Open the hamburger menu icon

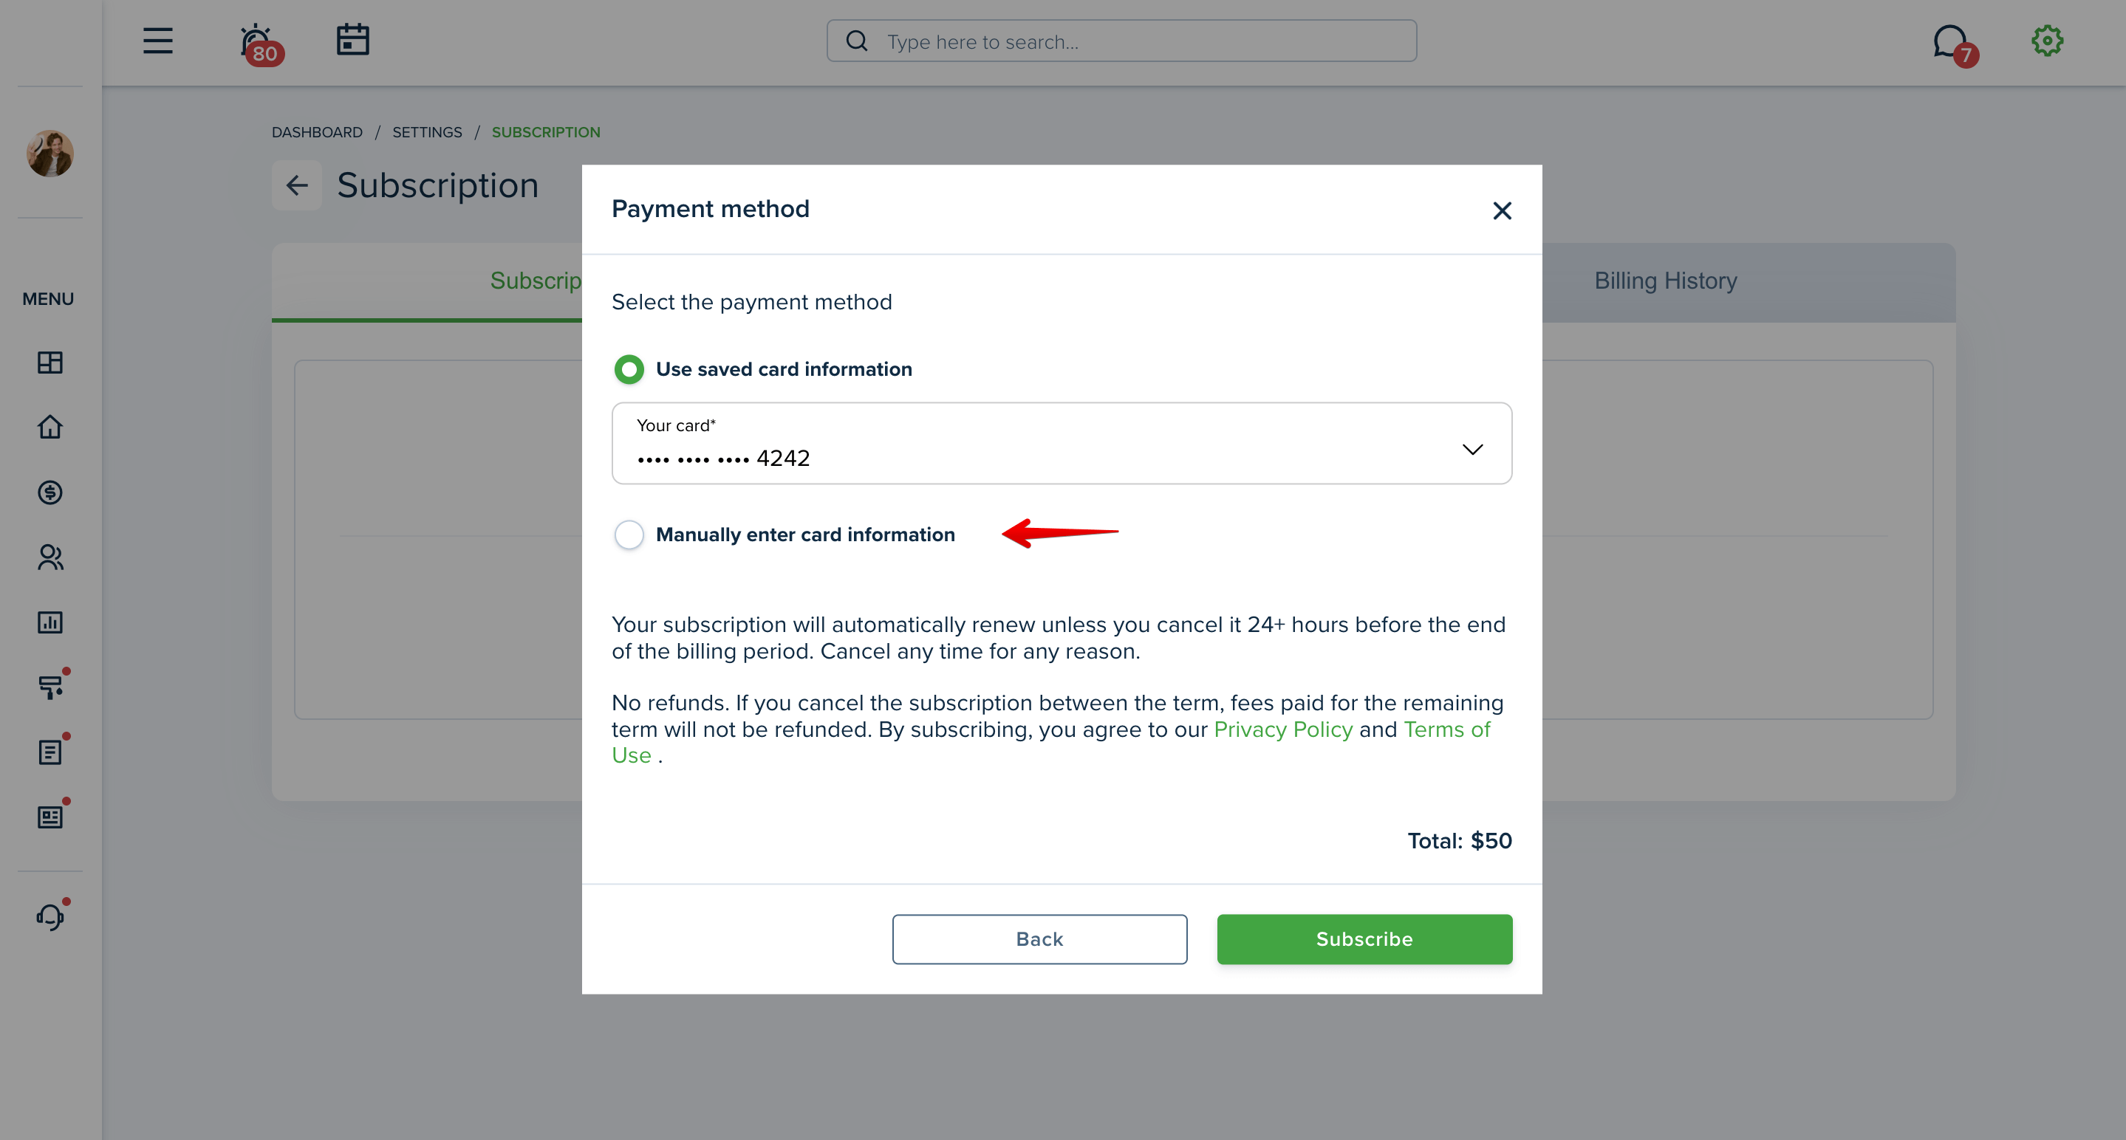(x=157, y=41)
